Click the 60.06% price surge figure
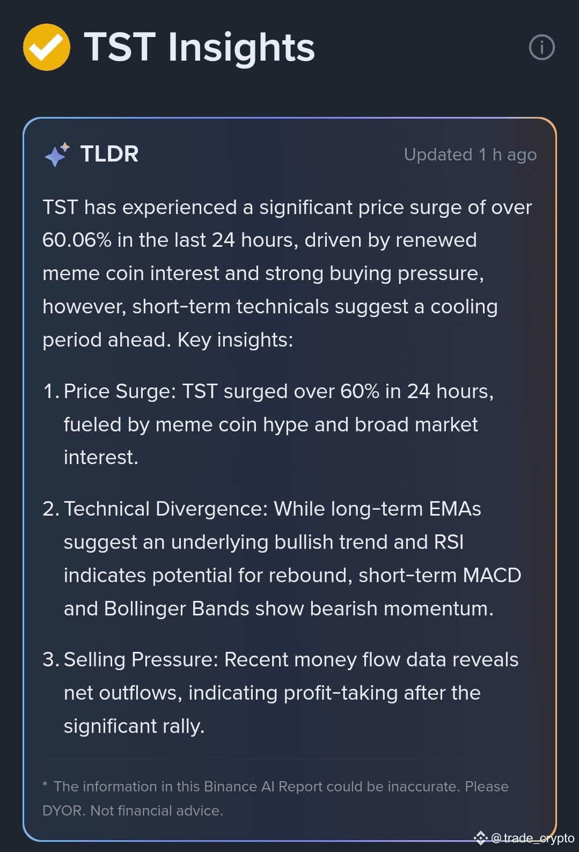The image size is (579, 852). tap(77, 240)
